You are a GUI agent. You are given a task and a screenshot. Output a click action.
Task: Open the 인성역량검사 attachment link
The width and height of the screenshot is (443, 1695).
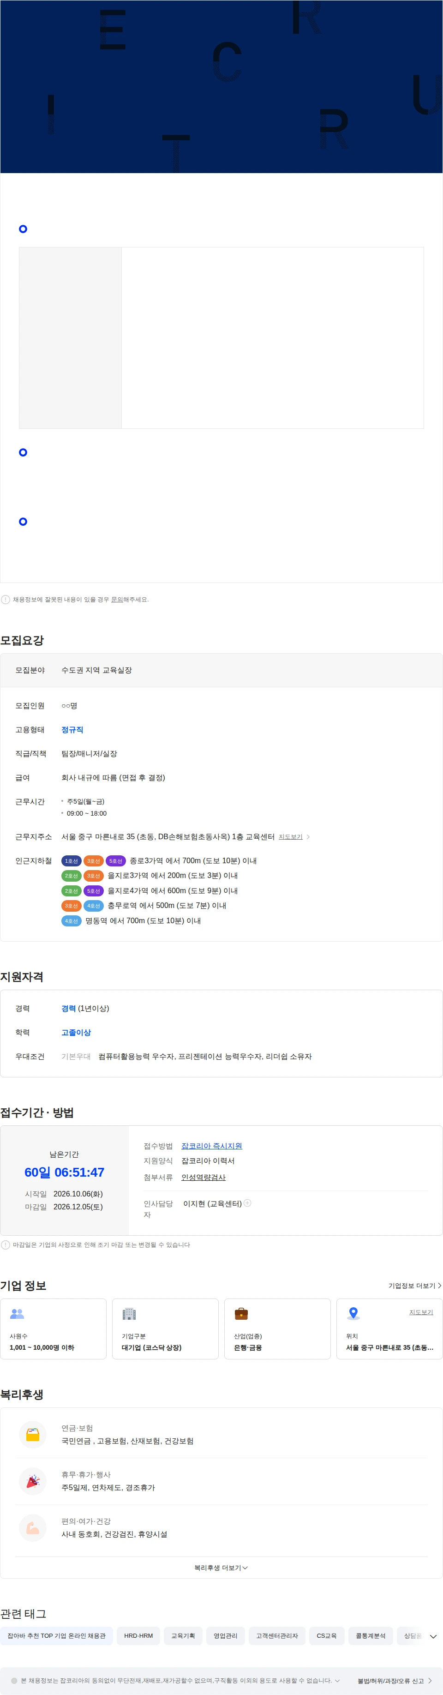point(204,1177)
